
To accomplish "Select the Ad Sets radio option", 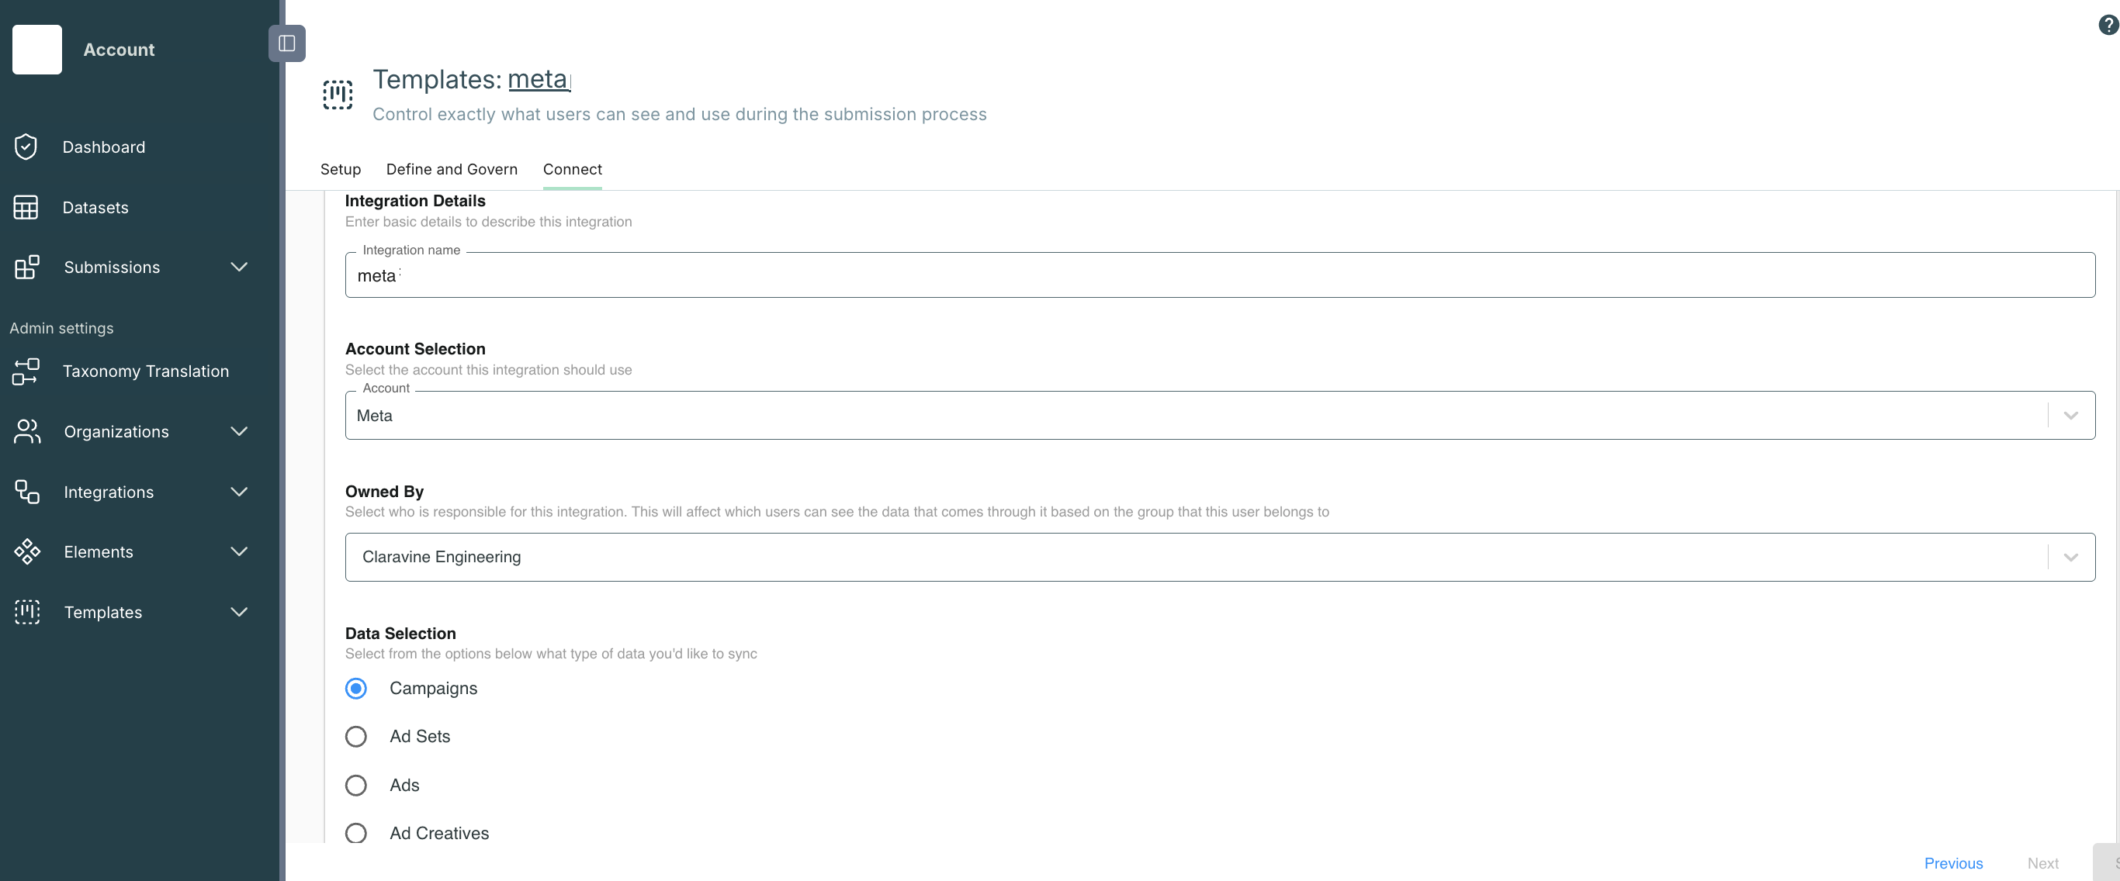I will point(355,736).
